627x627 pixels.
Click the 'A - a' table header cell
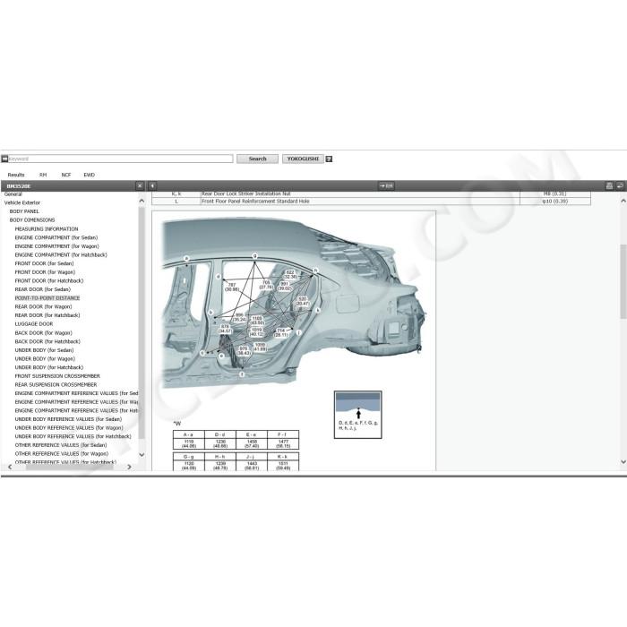tap(189, 434)
